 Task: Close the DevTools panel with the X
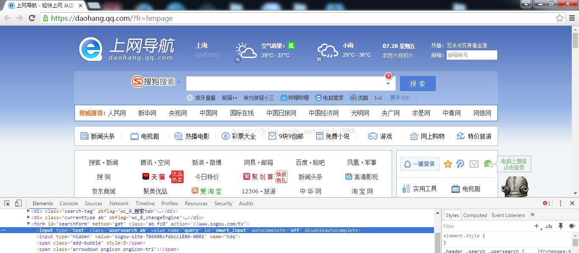pos(572,203)
